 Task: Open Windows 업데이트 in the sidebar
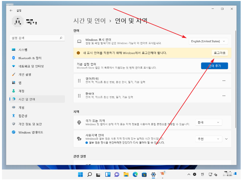pos(37,132)
